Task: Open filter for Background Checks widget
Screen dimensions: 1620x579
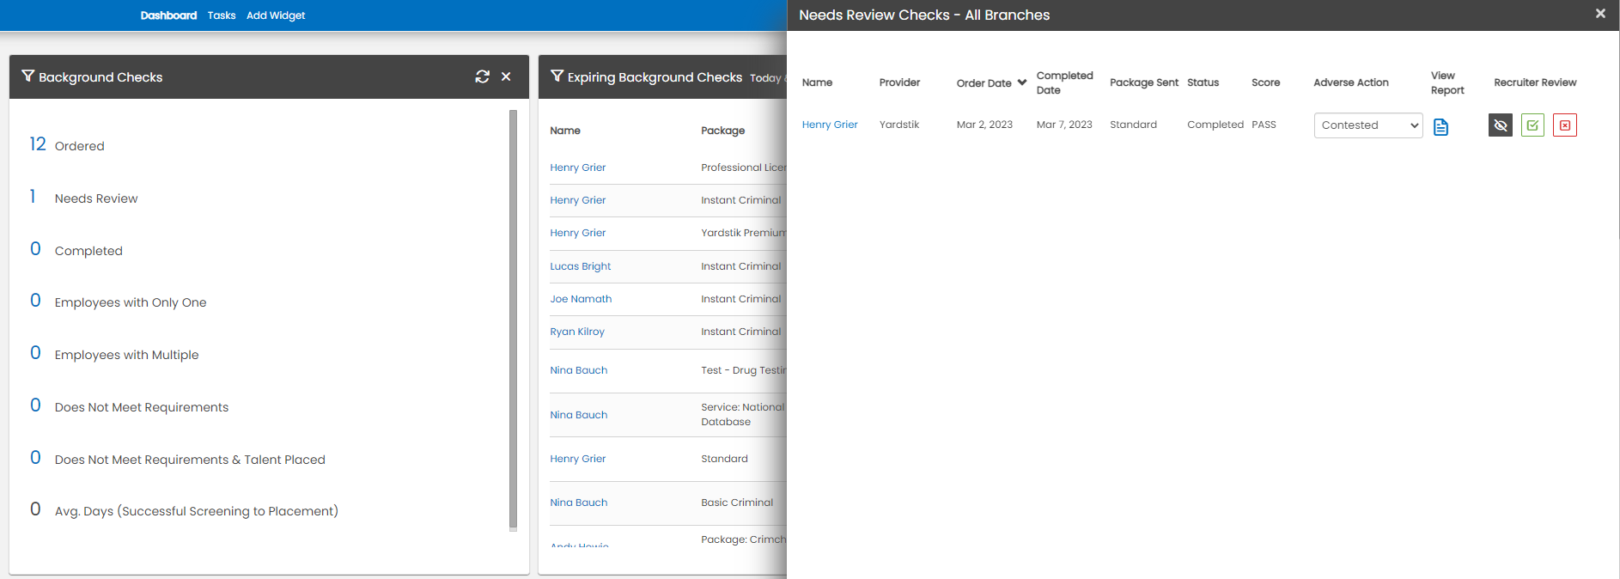Action: point(28,76)
